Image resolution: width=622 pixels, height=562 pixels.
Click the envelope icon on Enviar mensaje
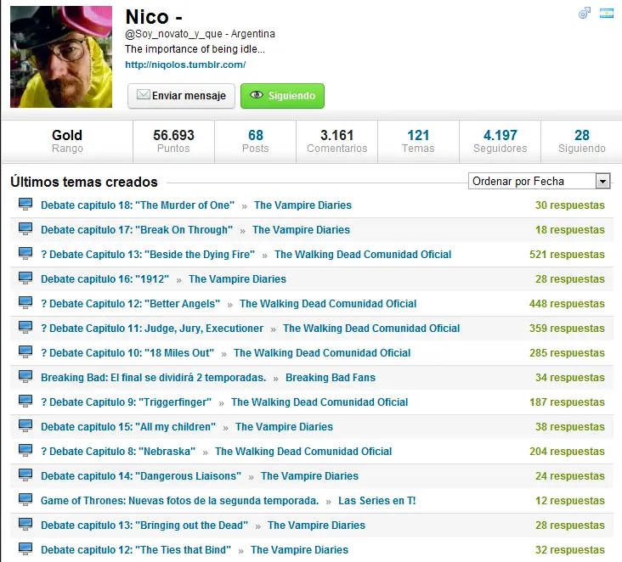pyautogui.click(x=143, y=95)
